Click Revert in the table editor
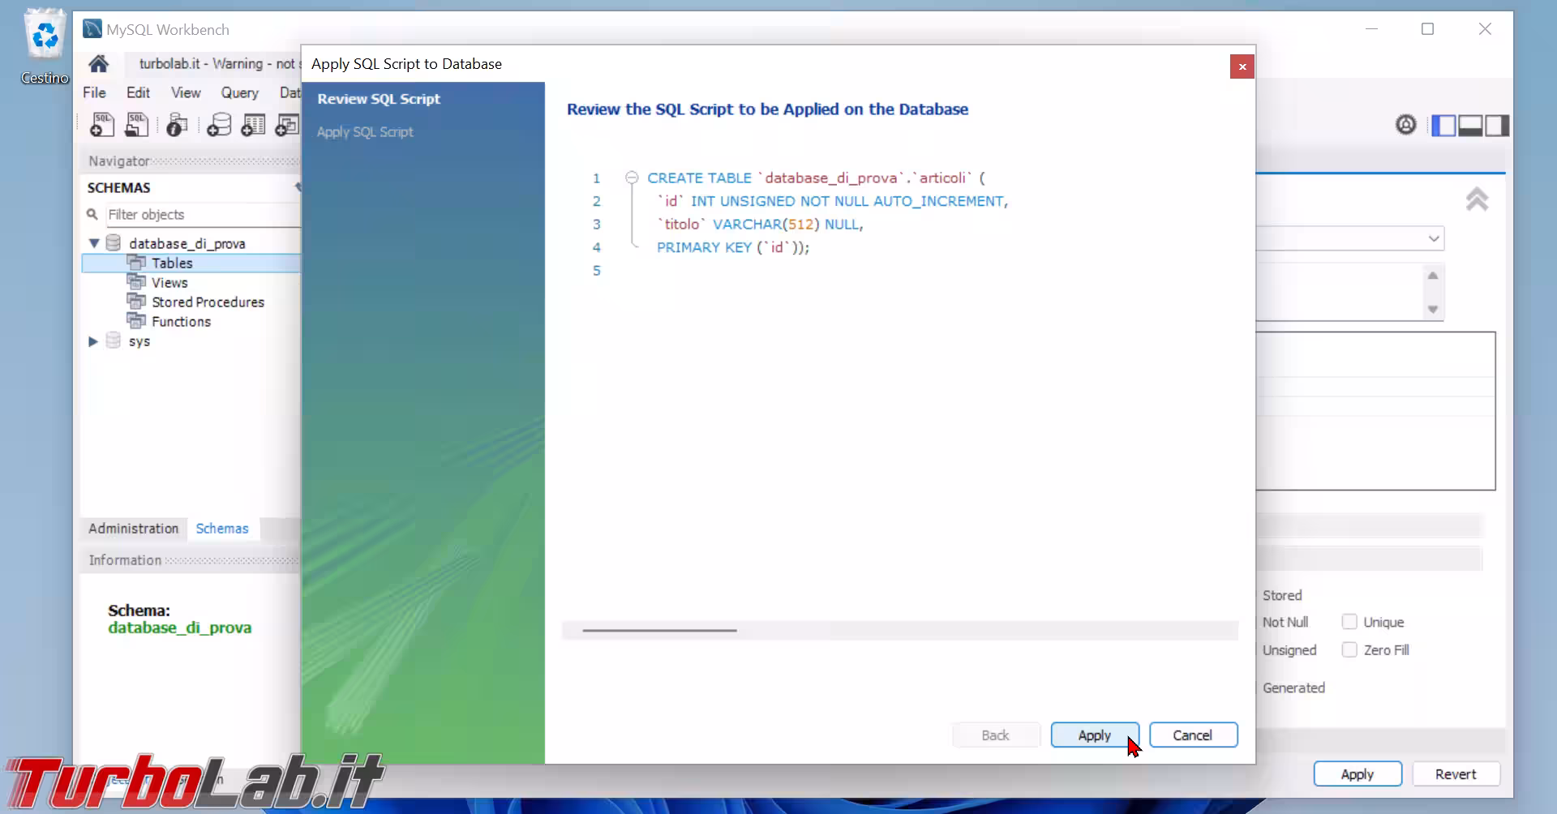The image size is (1557, 814). click(1456, 774)
